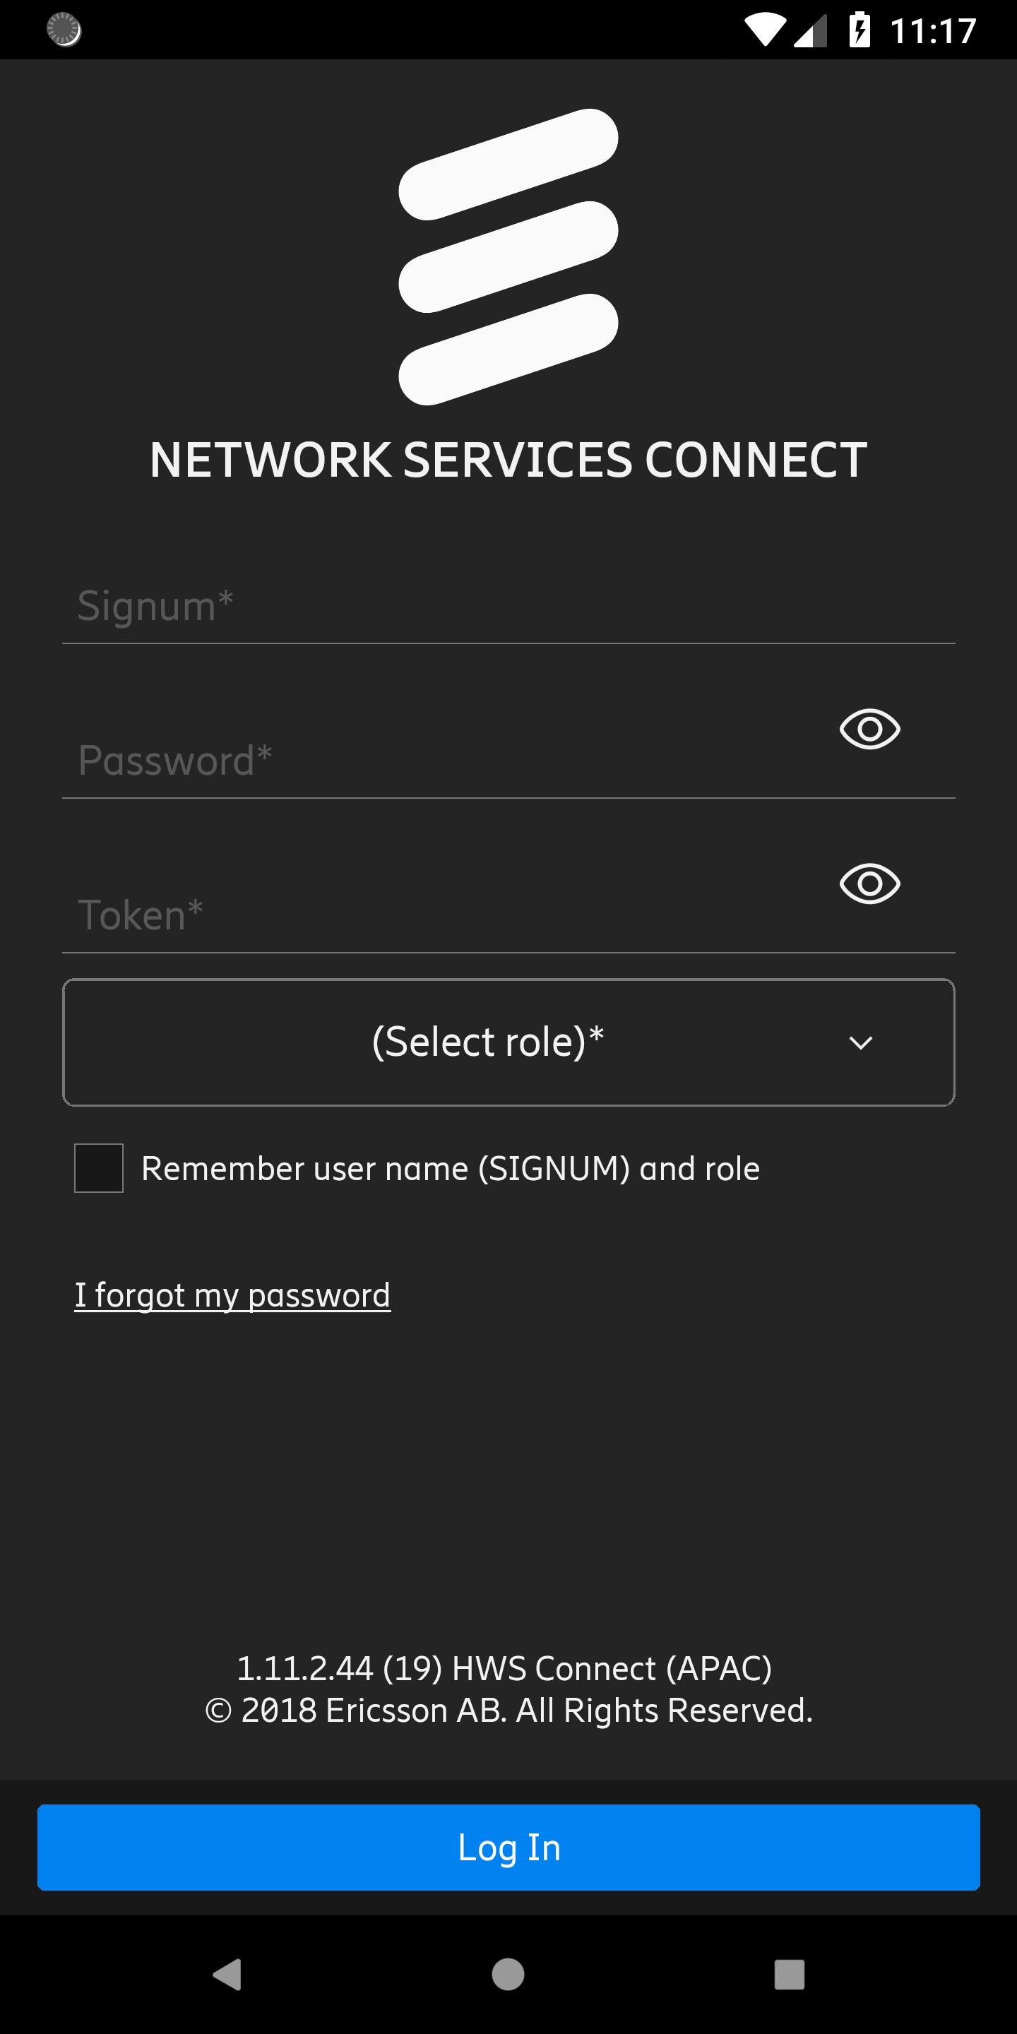Tap the Wi-Fi status bar icon
Image resolution: width=1017 pixels, height=2034 pixels.
tap(764, 30)
